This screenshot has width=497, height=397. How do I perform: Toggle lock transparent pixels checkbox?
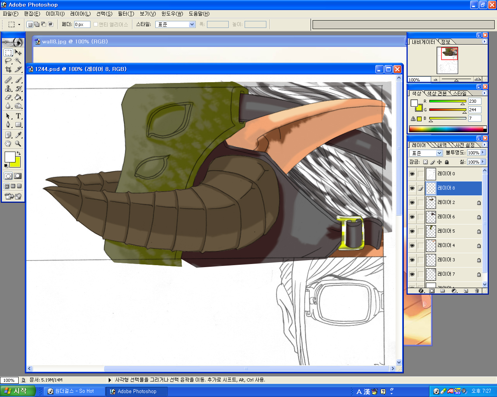click(425, 162)
